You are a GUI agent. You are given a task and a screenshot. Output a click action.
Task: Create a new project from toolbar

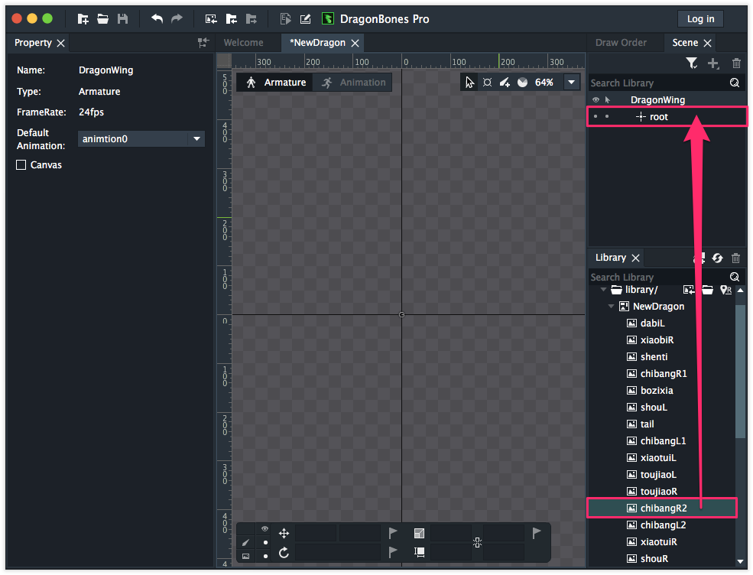coord(83,19)
